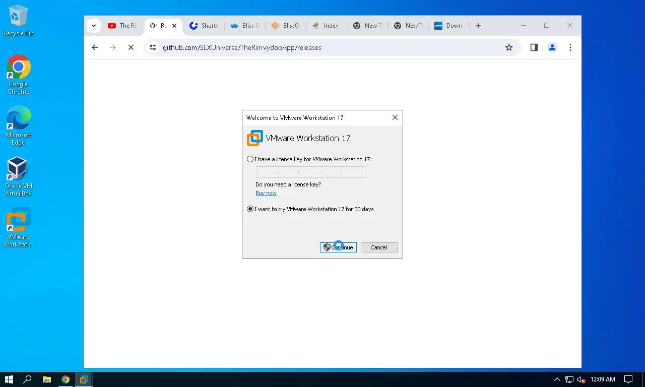Bookmark this page with the star
Image resolution: width=645 pixels, height=387 pixels.
509,47
